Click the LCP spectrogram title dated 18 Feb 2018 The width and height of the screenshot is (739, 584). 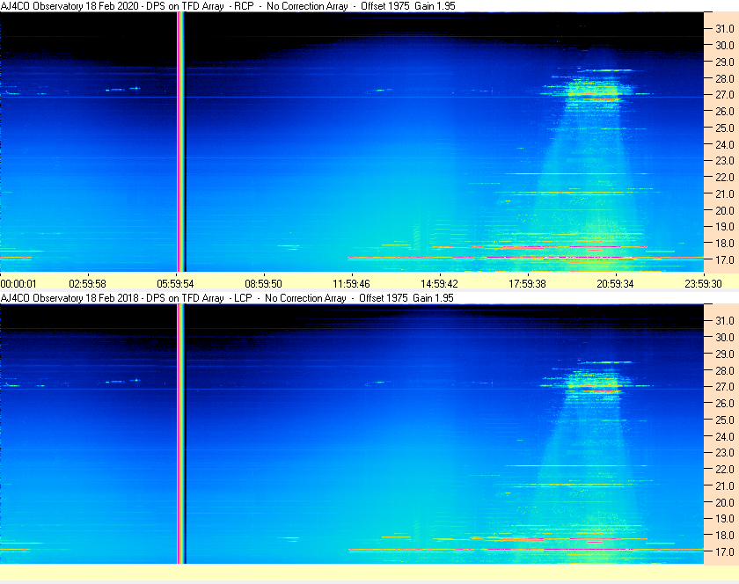pyautogui.click(x=227, y=298)
